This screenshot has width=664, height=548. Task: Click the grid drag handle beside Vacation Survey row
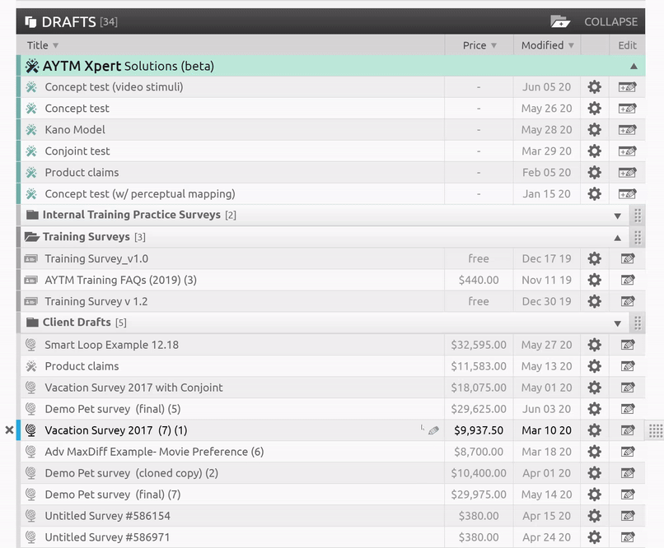point(655,430)
